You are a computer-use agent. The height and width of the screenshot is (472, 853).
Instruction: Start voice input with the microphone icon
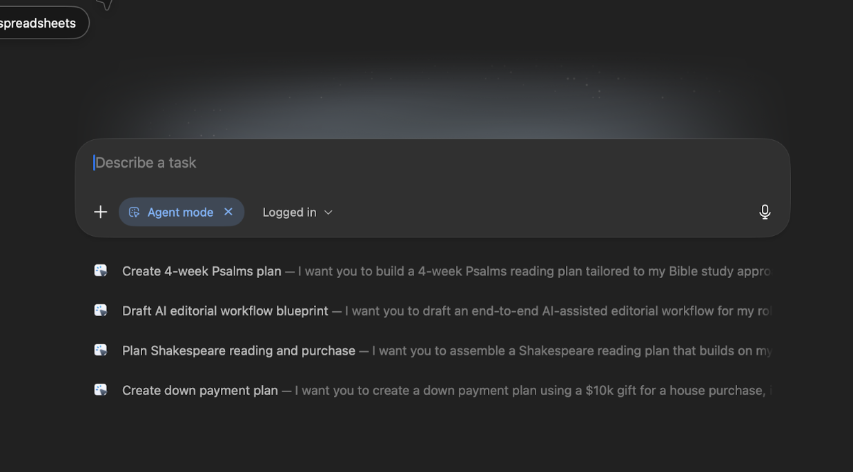coord(764,212)
